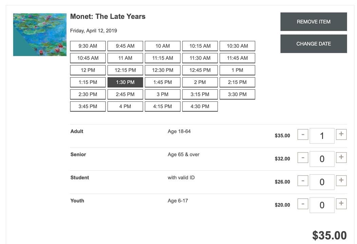Viewport: 357px width, 244px height.
Task: Add a Student ticket with plus
Action: point(341,181)
